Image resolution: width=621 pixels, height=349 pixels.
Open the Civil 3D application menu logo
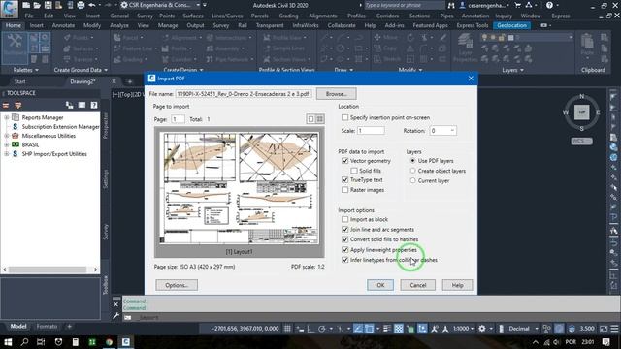9,9
